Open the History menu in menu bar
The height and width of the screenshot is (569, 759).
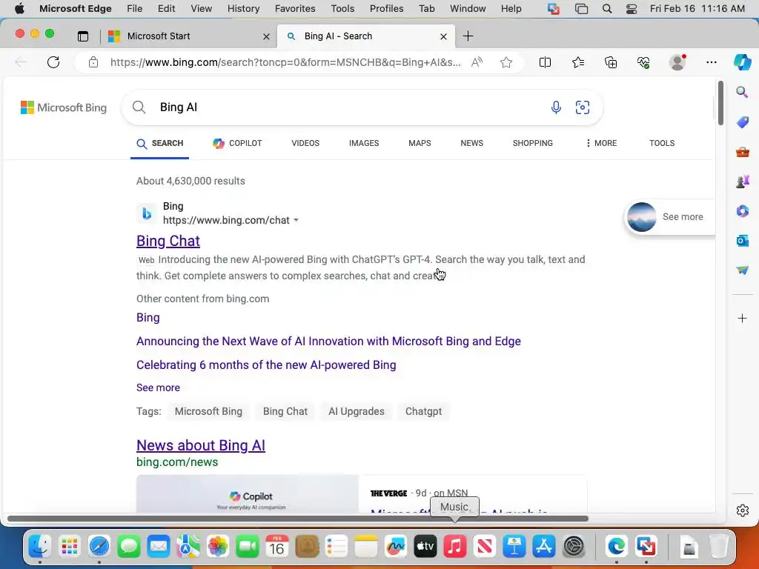pyautogui.click(x=243, y=9)
